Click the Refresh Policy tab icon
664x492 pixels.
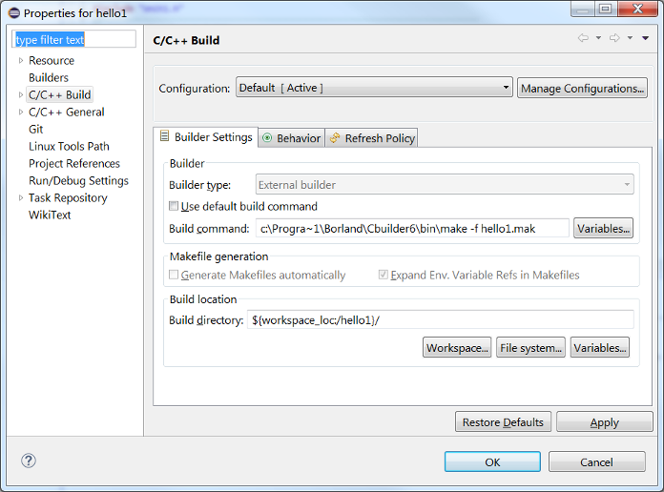(x=335, y=137)
